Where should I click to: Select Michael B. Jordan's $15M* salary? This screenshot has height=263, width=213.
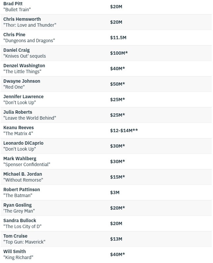click(117, 177)
